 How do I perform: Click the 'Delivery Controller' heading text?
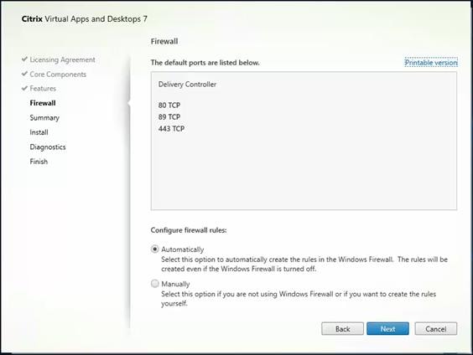[x=187, y=85]
